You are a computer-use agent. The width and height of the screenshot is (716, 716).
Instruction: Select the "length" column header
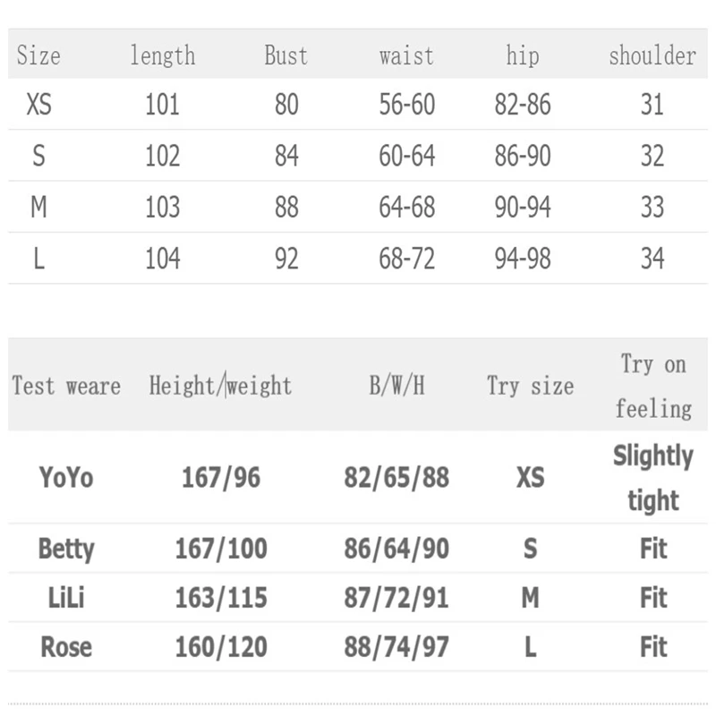pos(162,55)
